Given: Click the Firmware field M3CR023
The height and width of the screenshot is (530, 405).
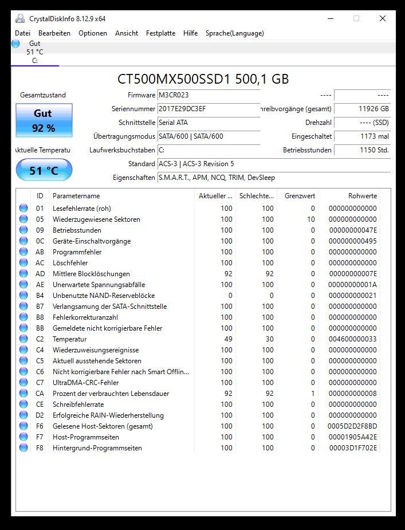Looking at the screenshot, I should coord(209,95).
